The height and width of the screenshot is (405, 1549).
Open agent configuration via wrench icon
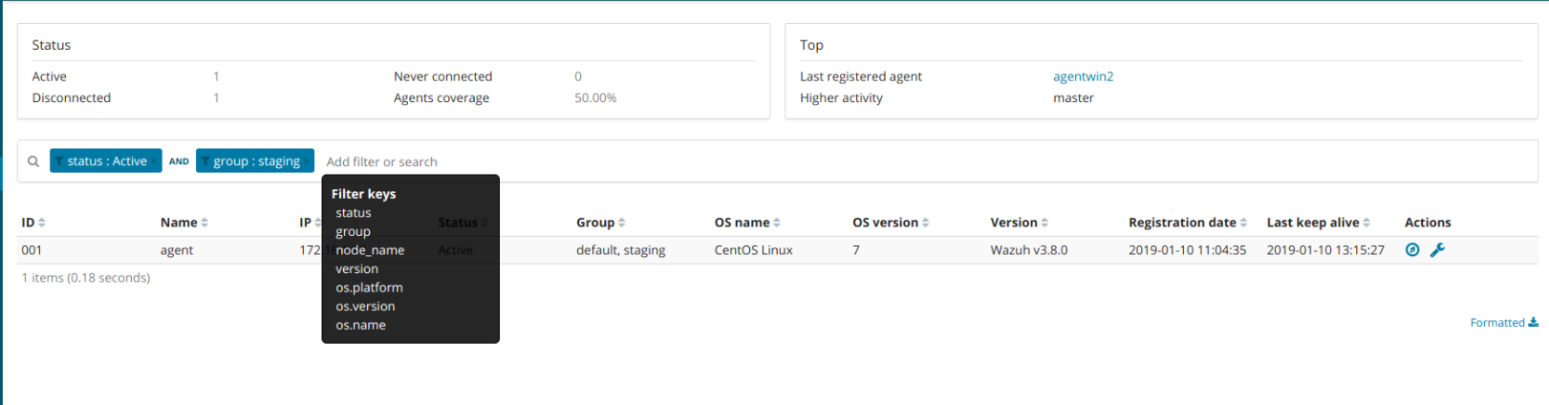pyautogui.click(x=1437, y=250)
